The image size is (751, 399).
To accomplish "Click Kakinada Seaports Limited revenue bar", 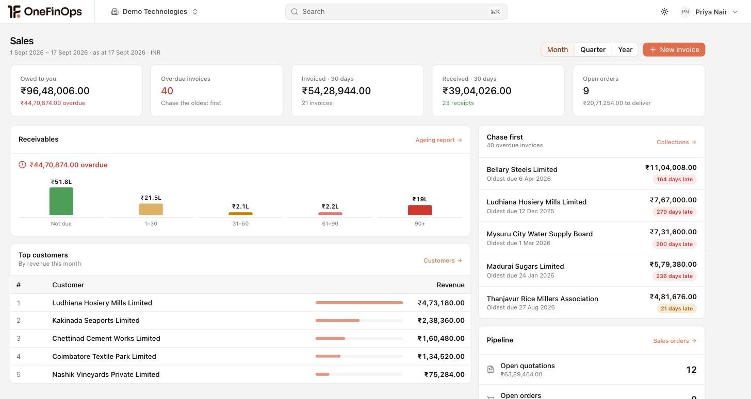I will (359, 321).
